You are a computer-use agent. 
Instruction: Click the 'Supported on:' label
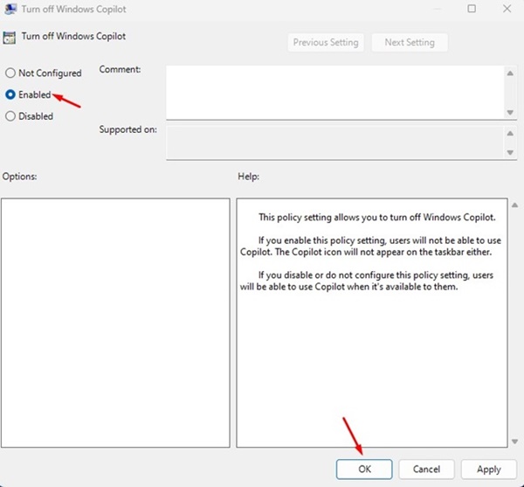128,129
